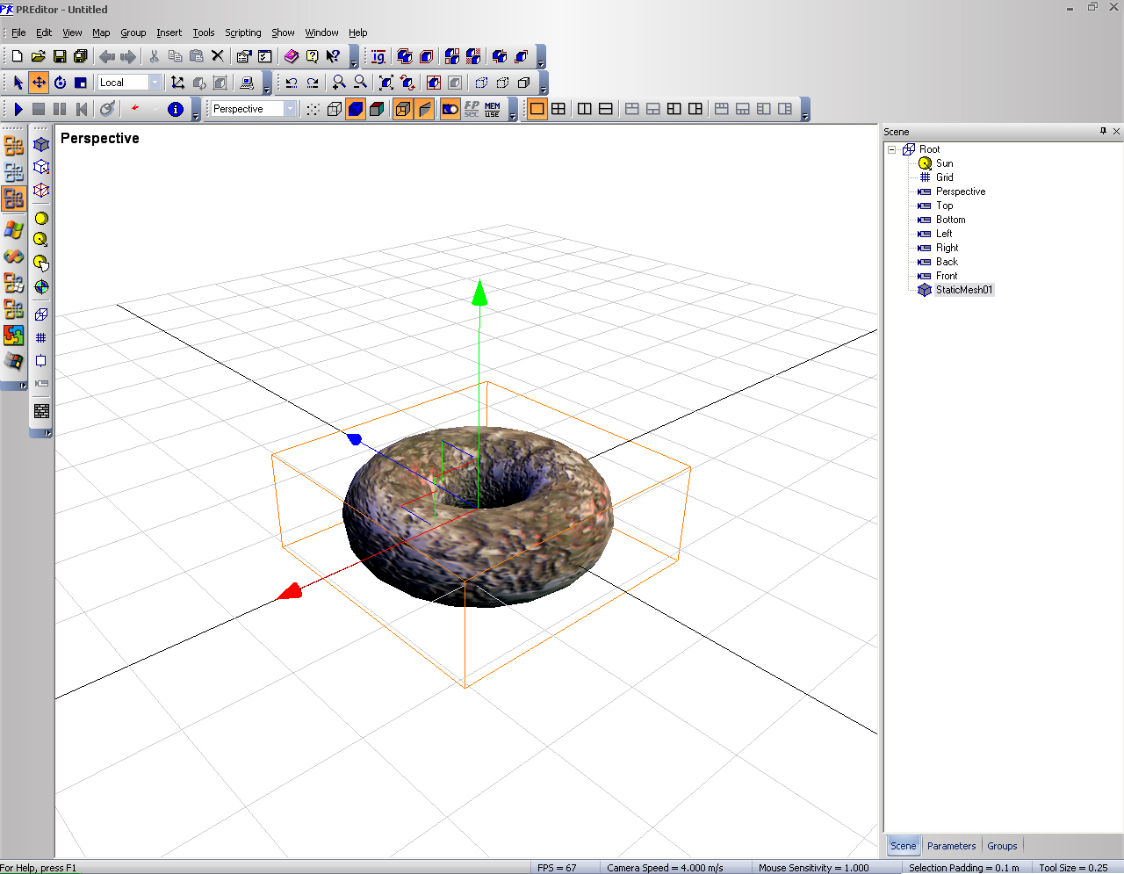Select the Grid node in scene tree
Image resolution: width=1124 pixels, height=874 pixels.
point(944,177)
